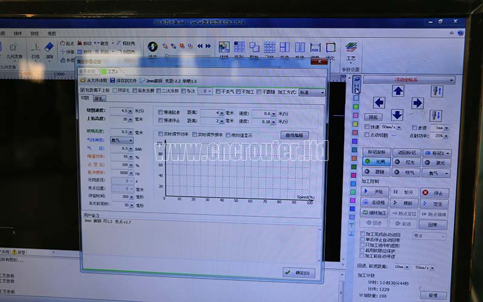The width and height of the screenshot is (483, 302).
Task: Click the help question mark icon
Action: point(460,33)
